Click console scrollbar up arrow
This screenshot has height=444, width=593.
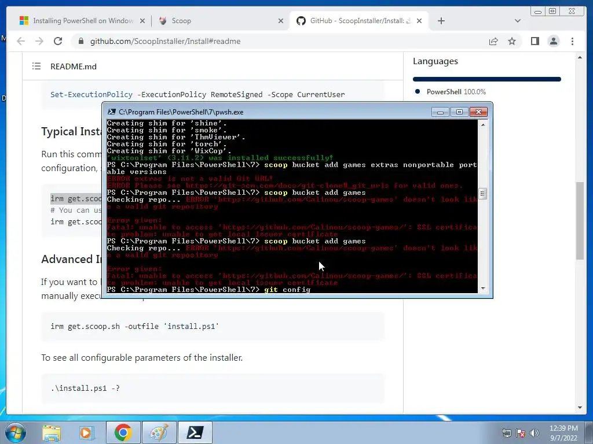click(x=483, y=124)
